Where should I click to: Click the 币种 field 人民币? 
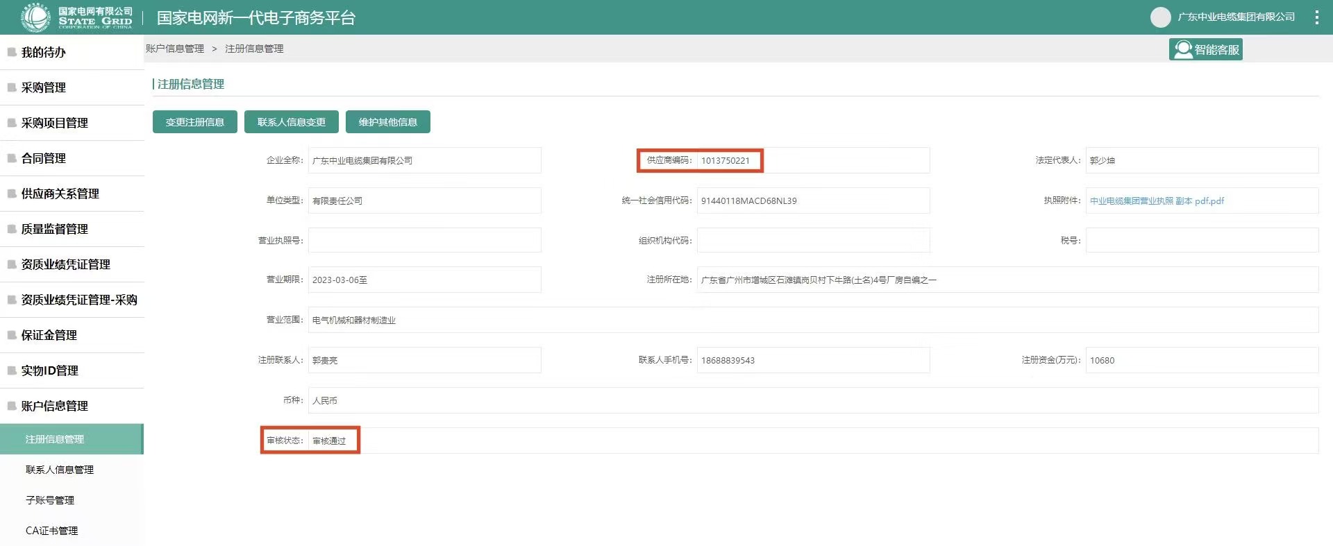(x=813, y=400)
